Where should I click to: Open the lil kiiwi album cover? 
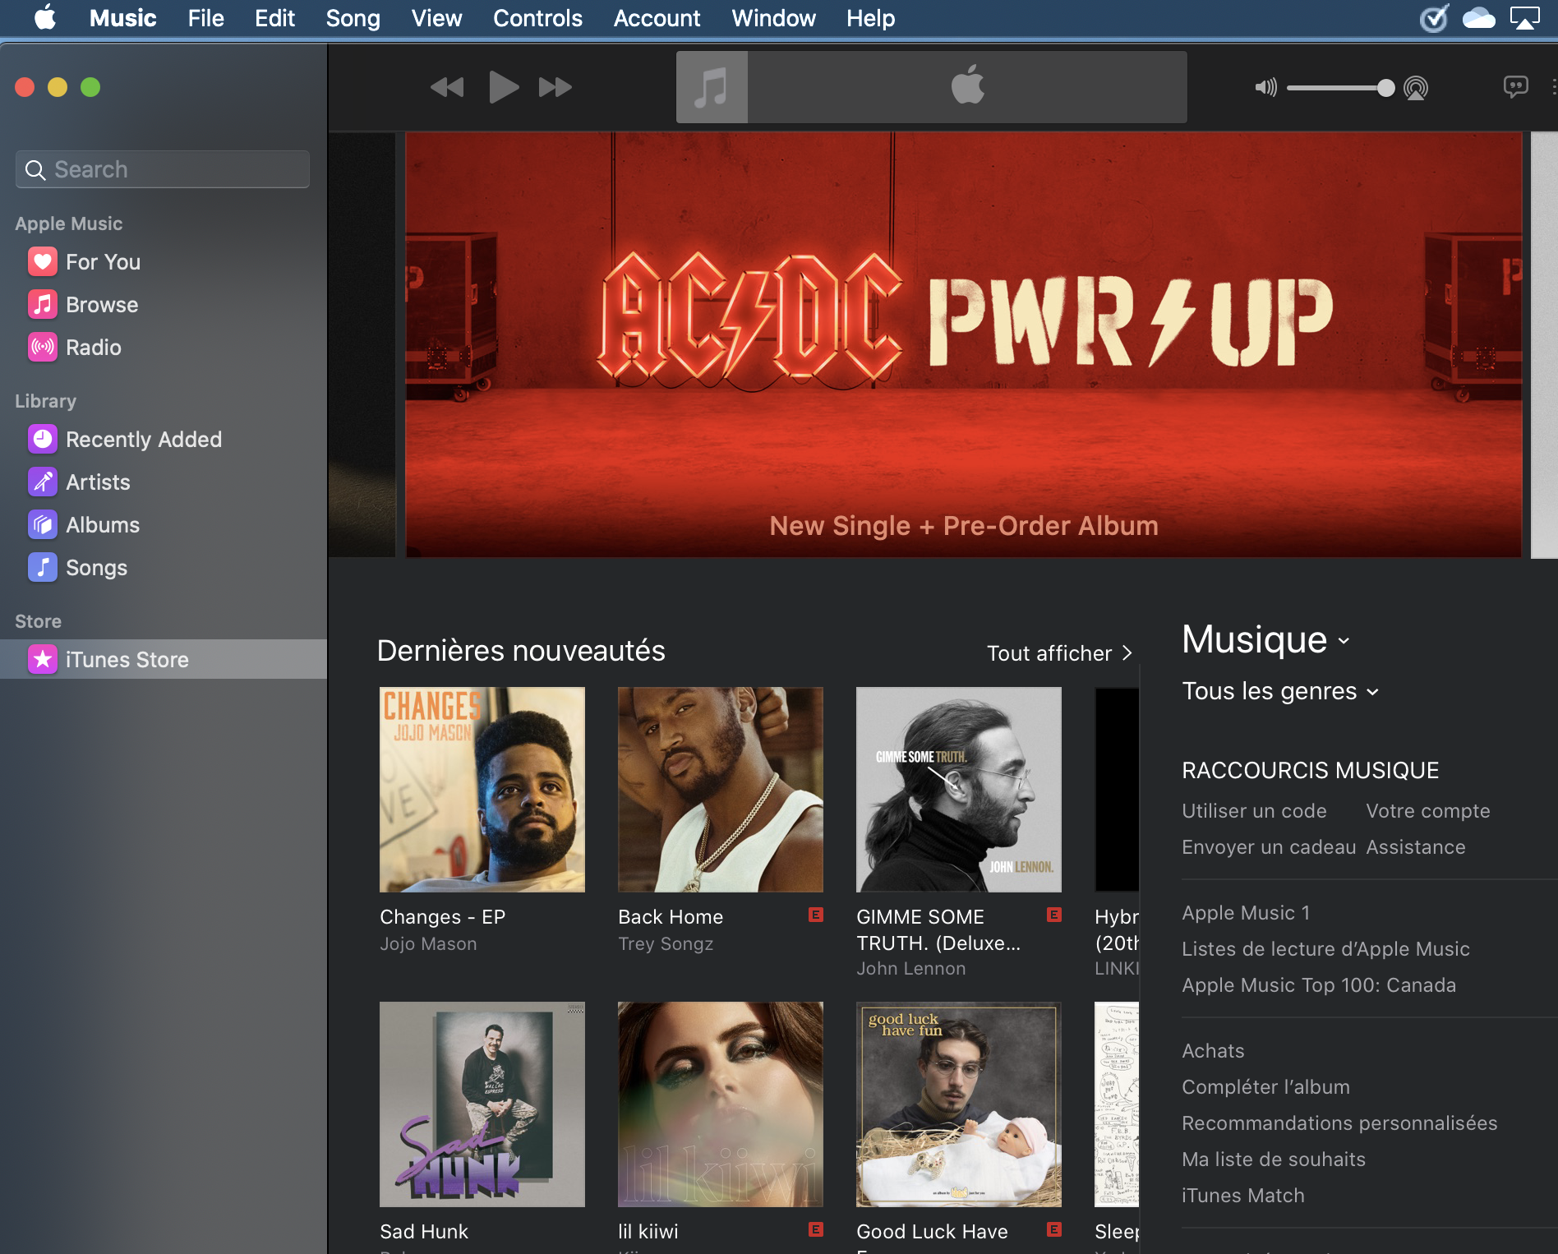[x=721, y=1104]
